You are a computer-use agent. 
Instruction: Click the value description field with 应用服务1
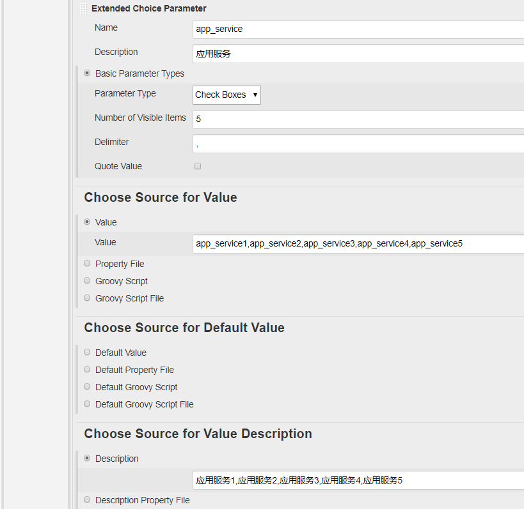tap(358, 480)
